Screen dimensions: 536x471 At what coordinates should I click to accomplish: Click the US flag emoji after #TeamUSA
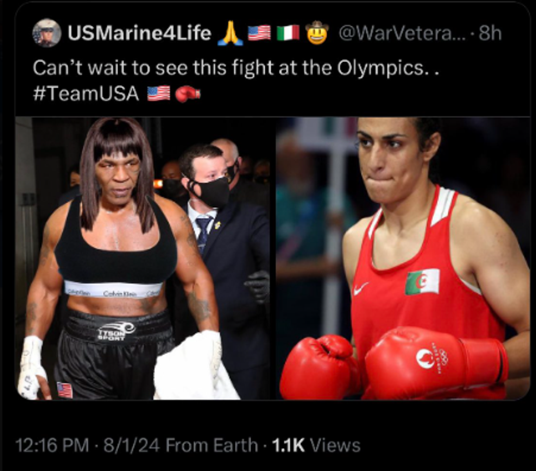(159, 93)
